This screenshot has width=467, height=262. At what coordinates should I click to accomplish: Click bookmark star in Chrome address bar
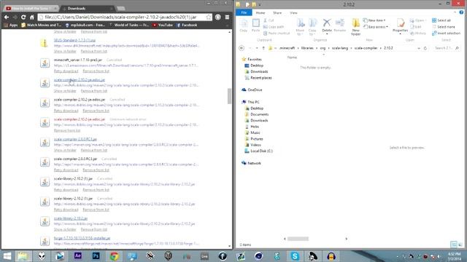pos(209,17)
